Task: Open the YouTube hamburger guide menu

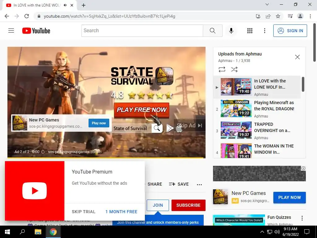Action: [11, 31]
